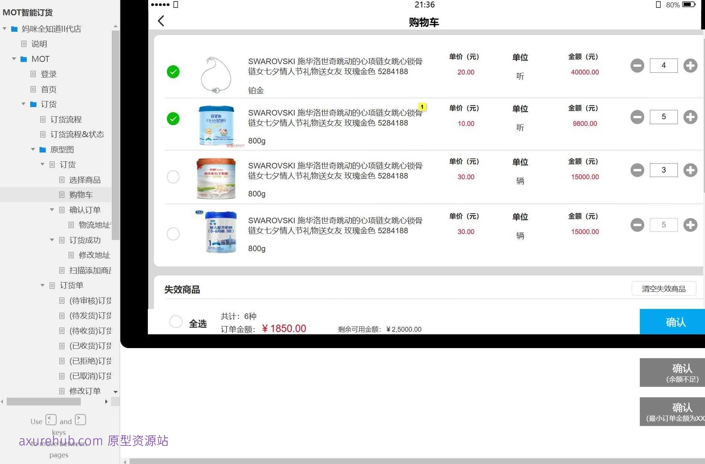Open the 登录 page
The height and width of the screenshot is (464, 705).
49,74
